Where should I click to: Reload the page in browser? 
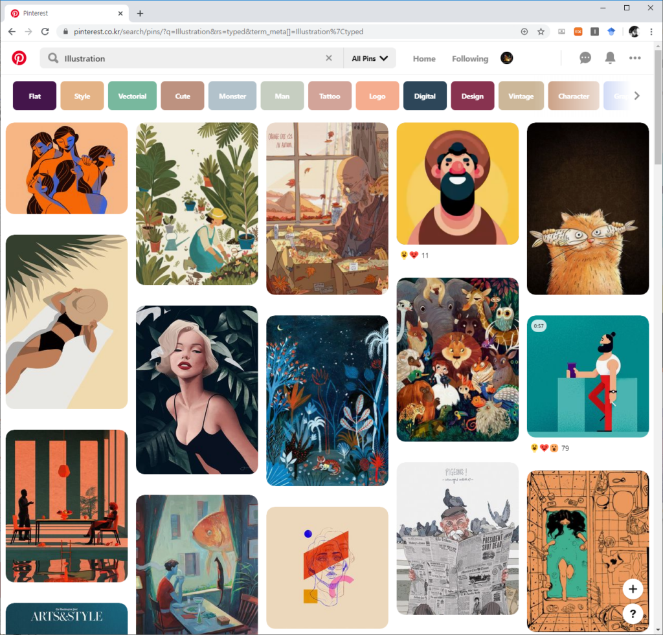pos(45,32)
